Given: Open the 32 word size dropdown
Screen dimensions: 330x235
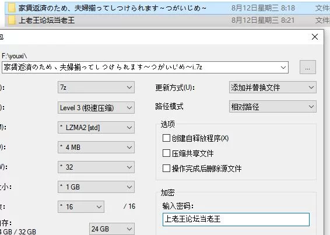Looking at the screenshot, I should 96,167.
